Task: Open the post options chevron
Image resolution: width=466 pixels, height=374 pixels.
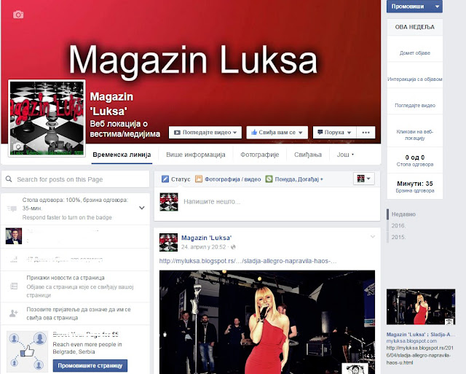Action: coord(373,237)
